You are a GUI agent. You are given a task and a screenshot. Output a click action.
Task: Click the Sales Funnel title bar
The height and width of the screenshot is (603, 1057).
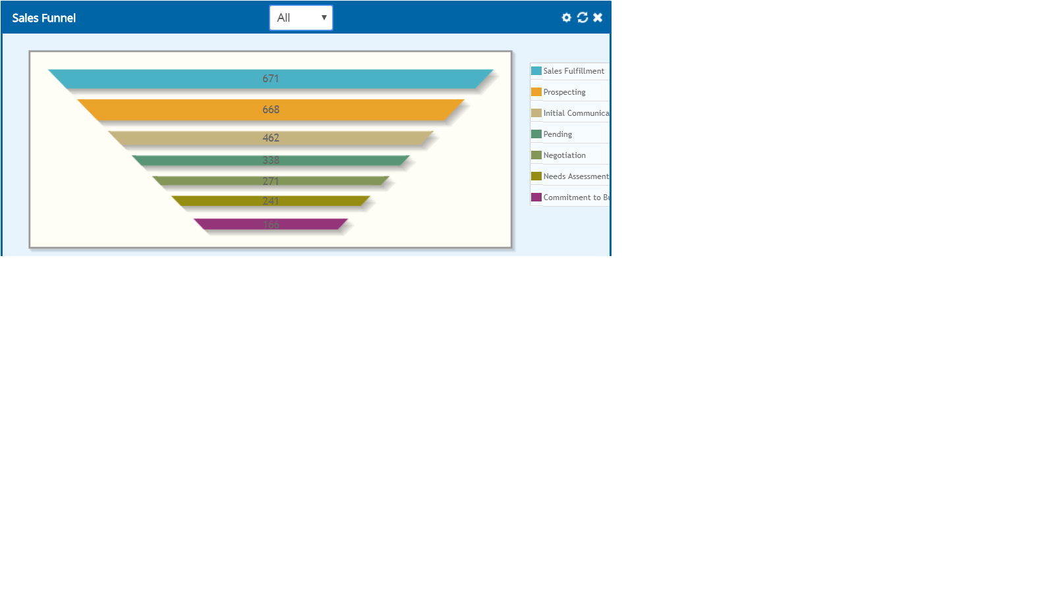pyautogui.click(x=43, y=18)
